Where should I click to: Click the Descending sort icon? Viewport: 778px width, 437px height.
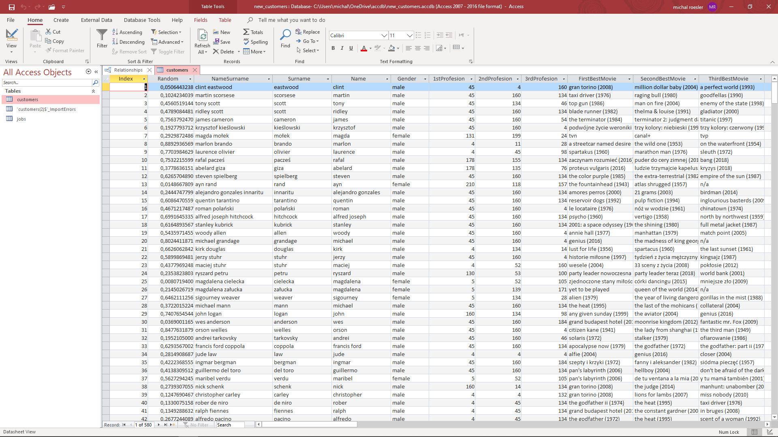[x=128, y=42]
